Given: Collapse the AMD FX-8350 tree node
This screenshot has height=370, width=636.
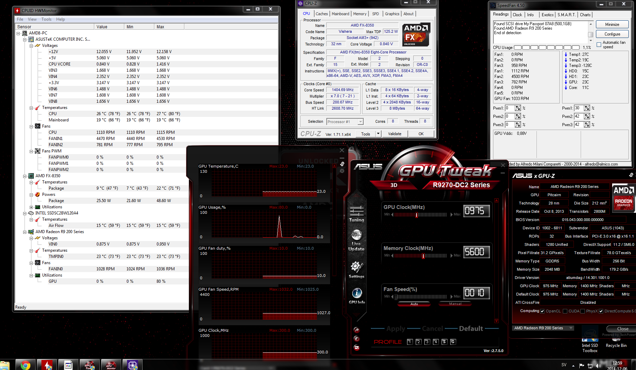Looking at the screenshot, I should click(x=25, y=176).
